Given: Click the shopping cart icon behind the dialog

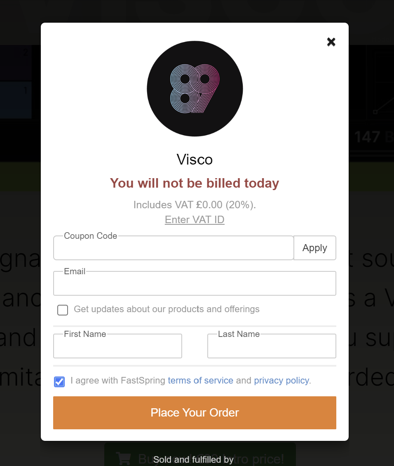Looking at the screenshot, I should point(124,458).
